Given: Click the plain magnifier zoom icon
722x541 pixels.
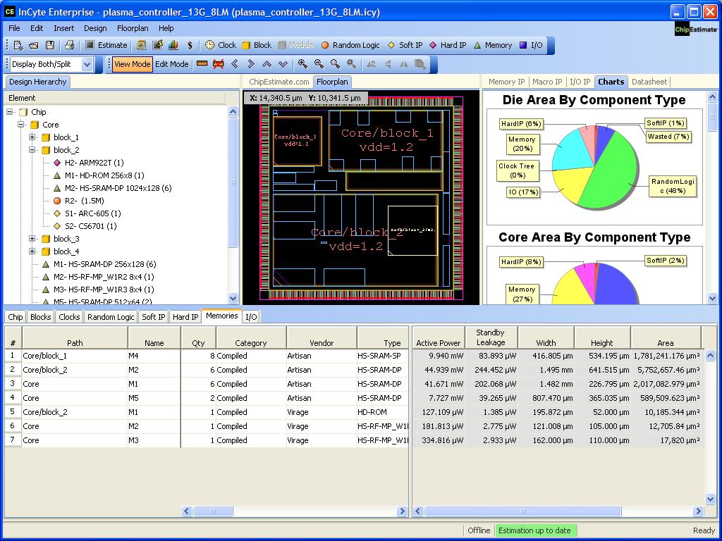Looking at the screenshot, I should coord(335,64).
